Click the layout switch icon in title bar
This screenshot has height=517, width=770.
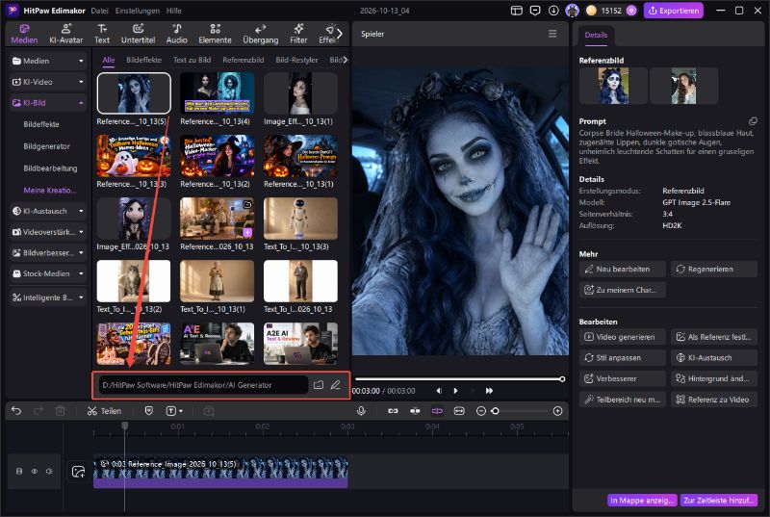[x=516, y=11]
